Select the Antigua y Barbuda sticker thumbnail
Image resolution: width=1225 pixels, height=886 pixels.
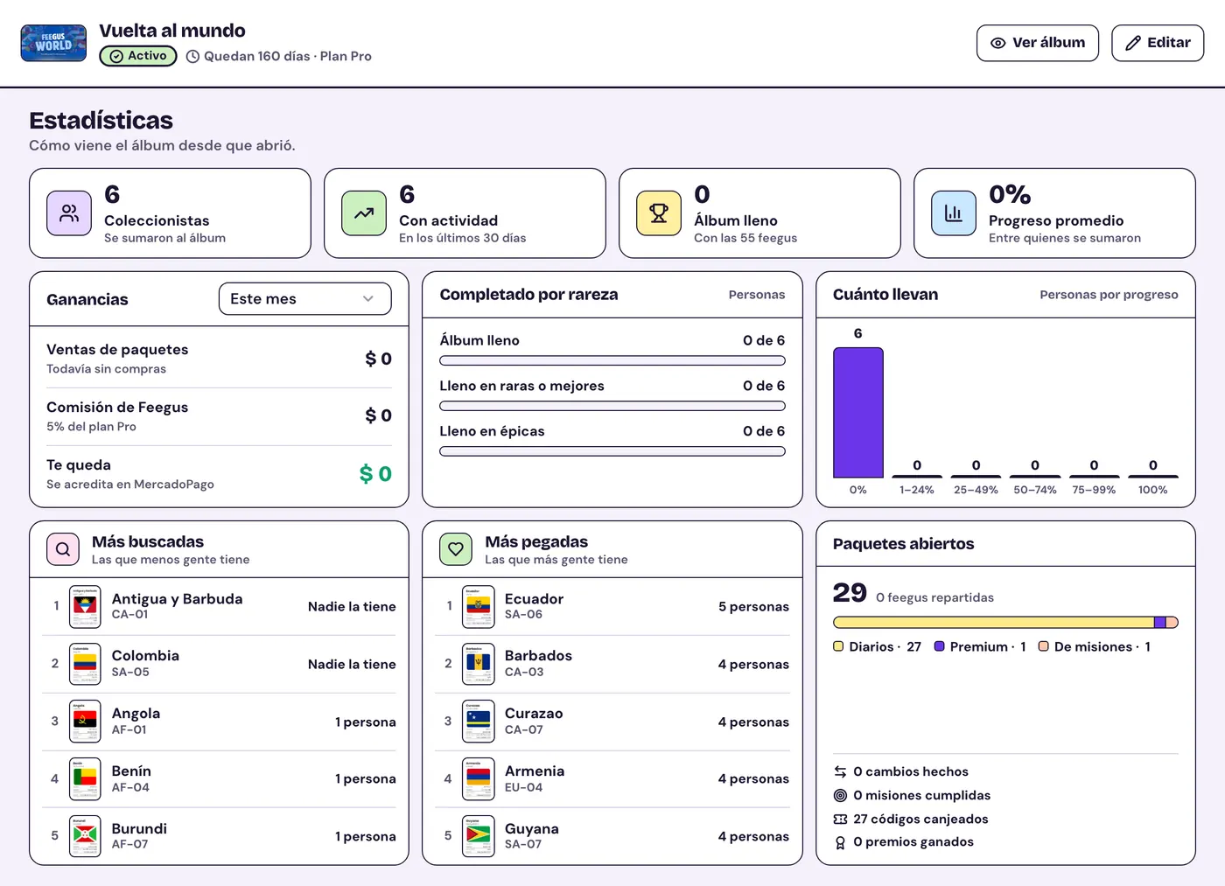point(85,606)
